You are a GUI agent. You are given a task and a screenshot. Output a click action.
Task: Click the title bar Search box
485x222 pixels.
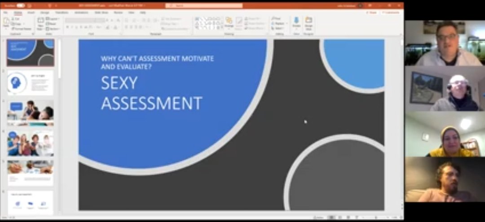coord(204,5)
